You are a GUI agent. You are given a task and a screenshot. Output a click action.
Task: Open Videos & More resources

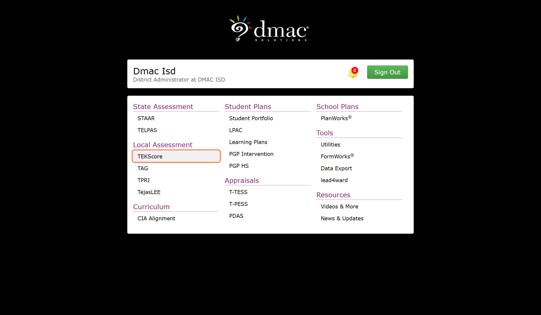pos(339,206)
